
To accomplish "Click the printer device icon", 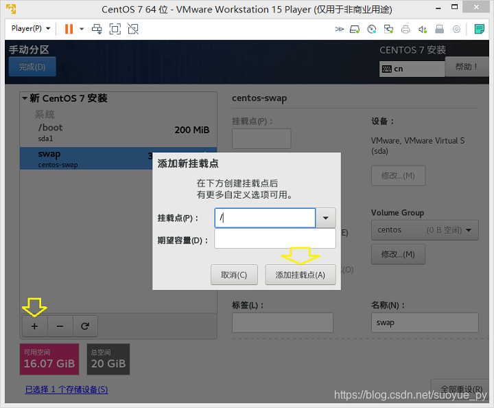I will click(405, 30).
